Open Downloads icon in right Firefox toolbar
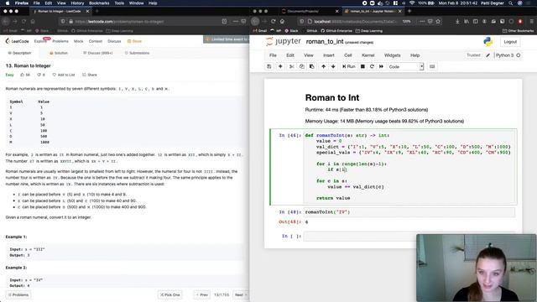 (457, 21)
